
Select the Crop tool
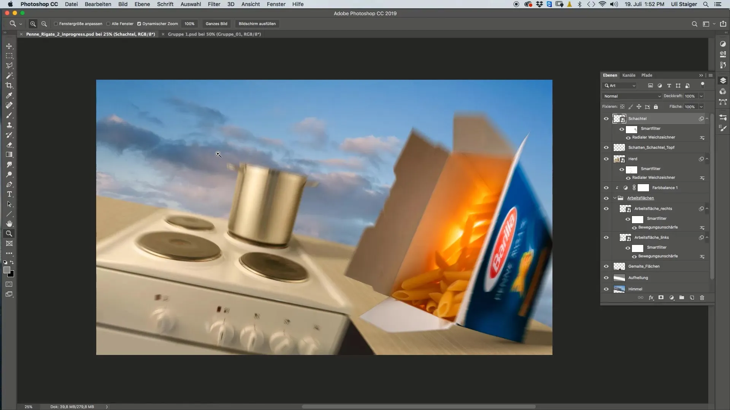pyautogui.click(x=9, y=85)
